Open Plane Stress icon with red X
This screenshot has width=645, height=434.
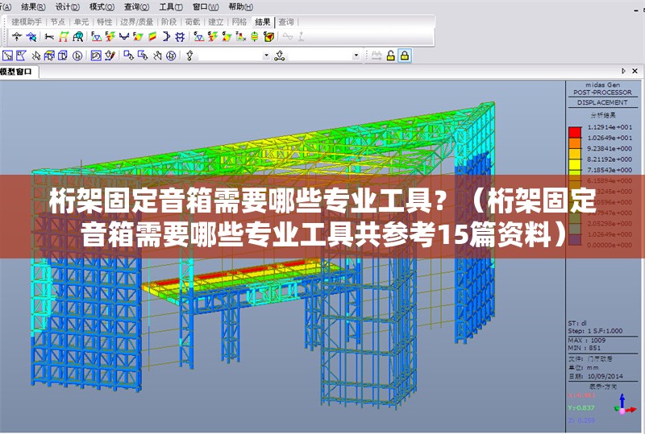[x=240, y=36]
